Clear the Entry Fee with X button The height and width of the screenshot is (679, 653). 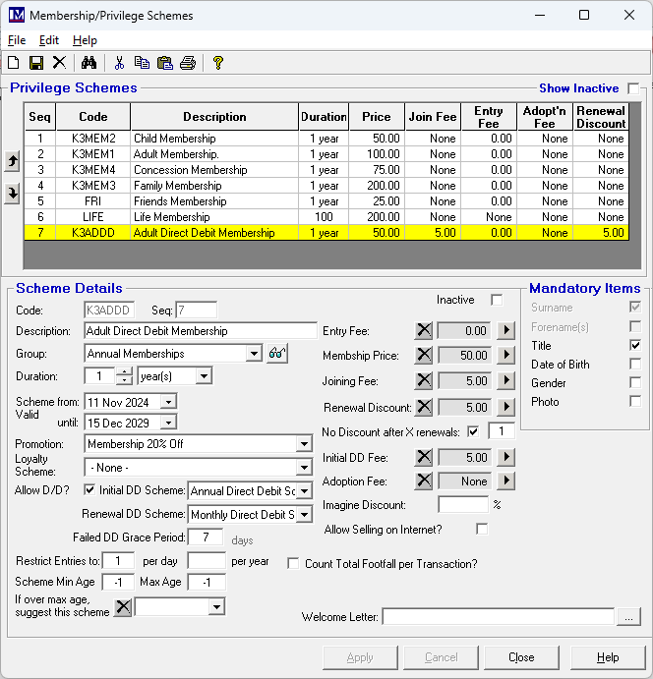[423, 331]
